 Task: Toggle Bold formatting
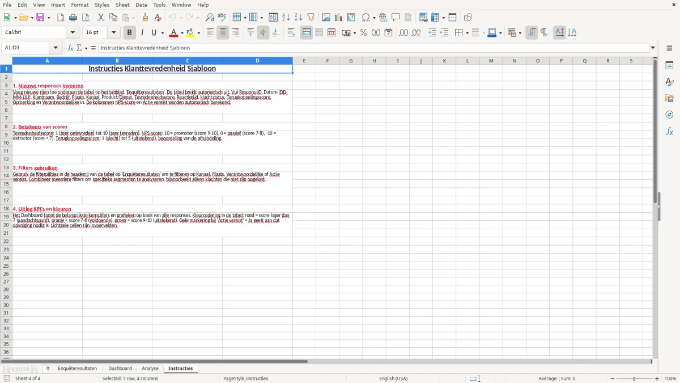[129, 33]
